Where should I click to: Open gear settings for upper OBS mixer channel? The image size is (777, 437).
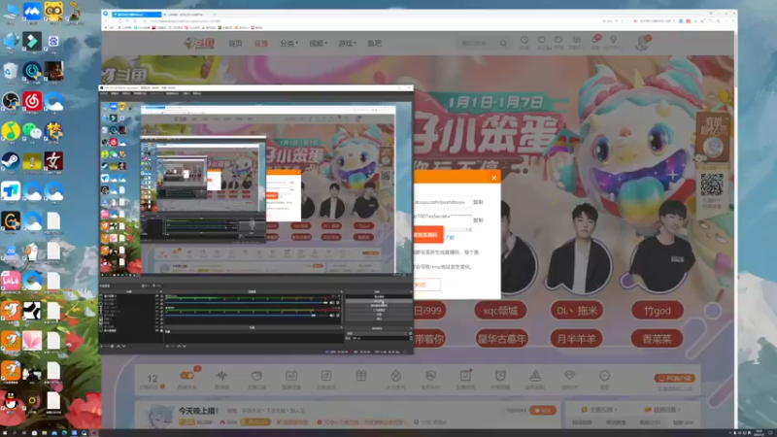tap(338, 302)
